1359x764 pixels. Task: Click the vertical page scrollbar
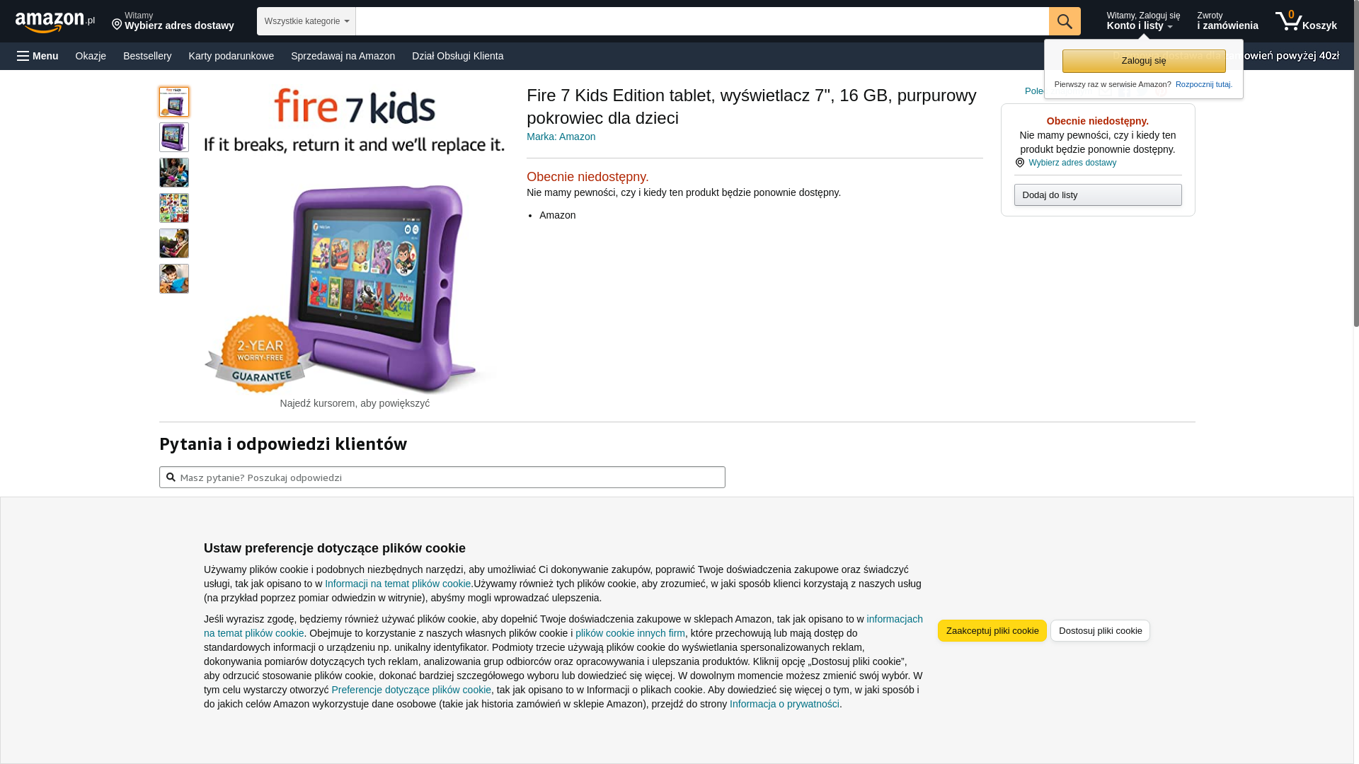point(1356,382)
